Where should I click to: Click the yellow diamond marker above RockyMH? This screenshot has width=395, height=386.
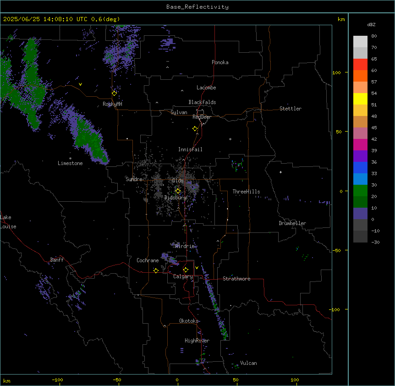tap(114, 93)
